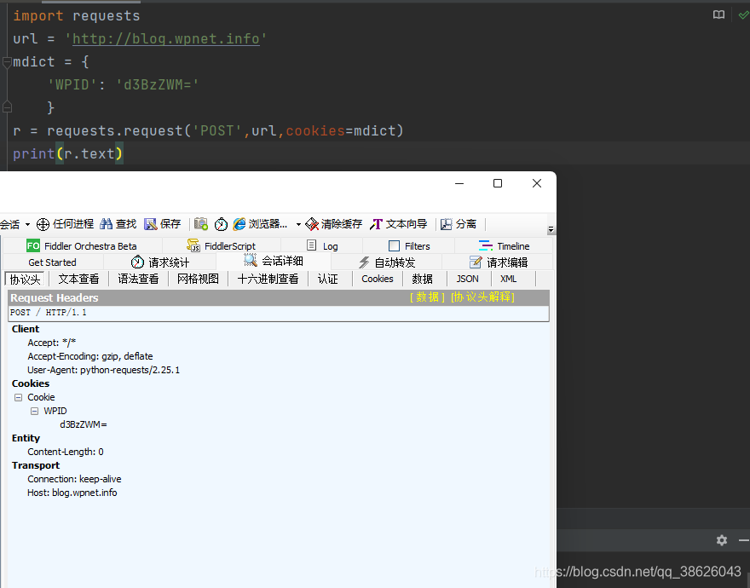Click the Save toolbar icon
750x588 pixels.
tap(151, 224)
